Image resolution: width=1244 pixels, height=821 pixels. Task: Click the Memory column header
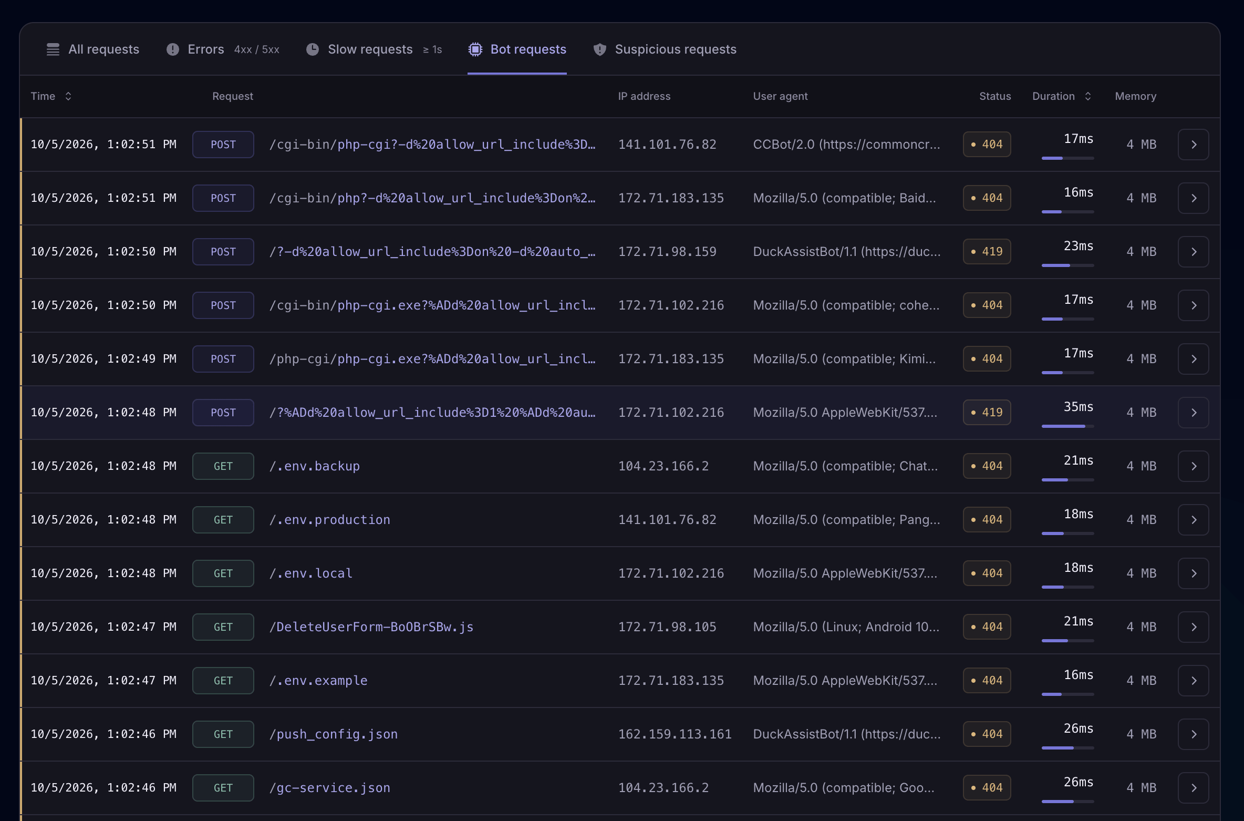click(x=1136, y=96)
